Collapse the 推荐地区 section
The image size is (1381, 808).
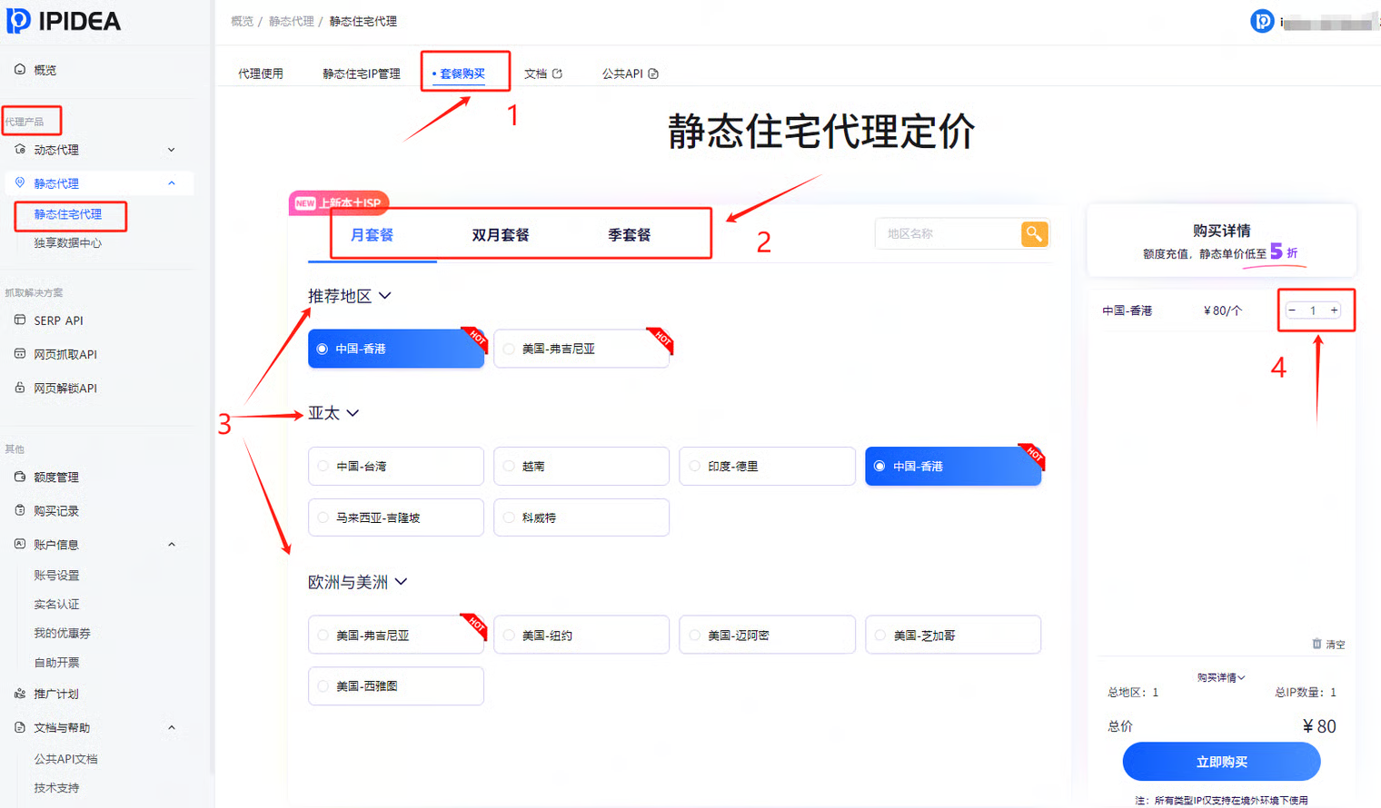385,296
